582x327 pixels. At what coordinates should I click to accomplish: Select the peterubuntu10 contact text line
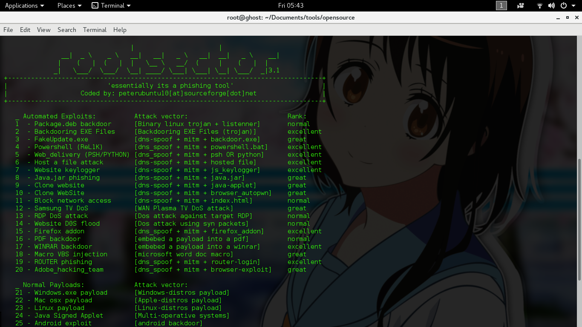(168, 93)
